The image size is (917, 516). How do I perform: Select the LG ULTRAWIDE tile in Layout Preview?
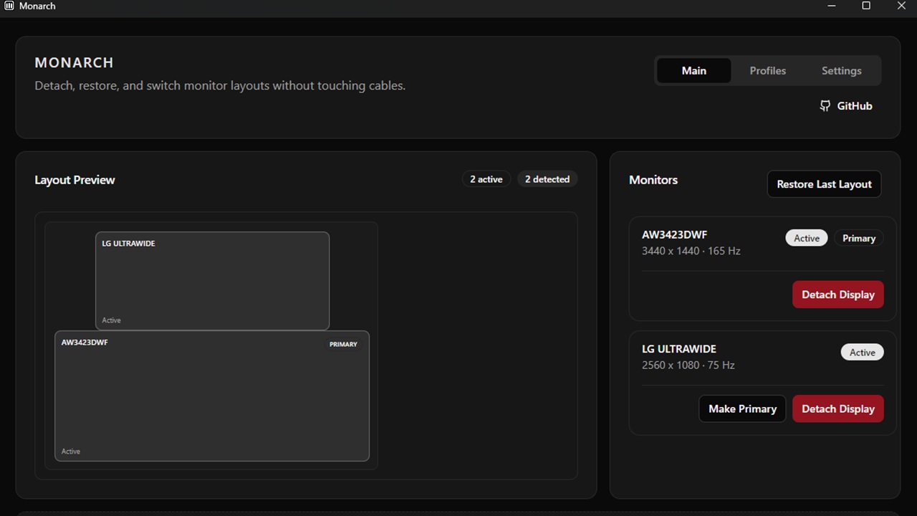tap(212, 281)
